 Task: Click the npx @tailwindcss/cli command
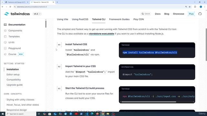pos(159,96)
